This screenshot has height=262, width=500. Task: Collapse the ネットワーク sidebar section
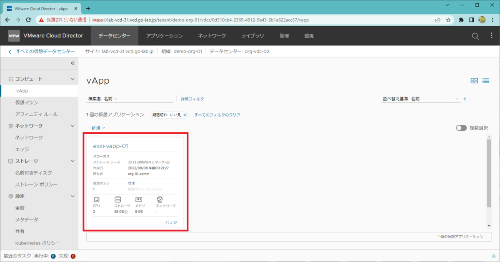tap(72, 125)
